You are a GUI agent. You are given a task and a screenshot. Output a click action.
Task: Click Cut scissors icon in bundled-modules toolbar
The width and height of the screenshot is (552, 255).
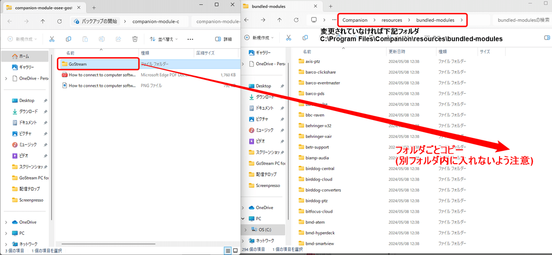288,38
